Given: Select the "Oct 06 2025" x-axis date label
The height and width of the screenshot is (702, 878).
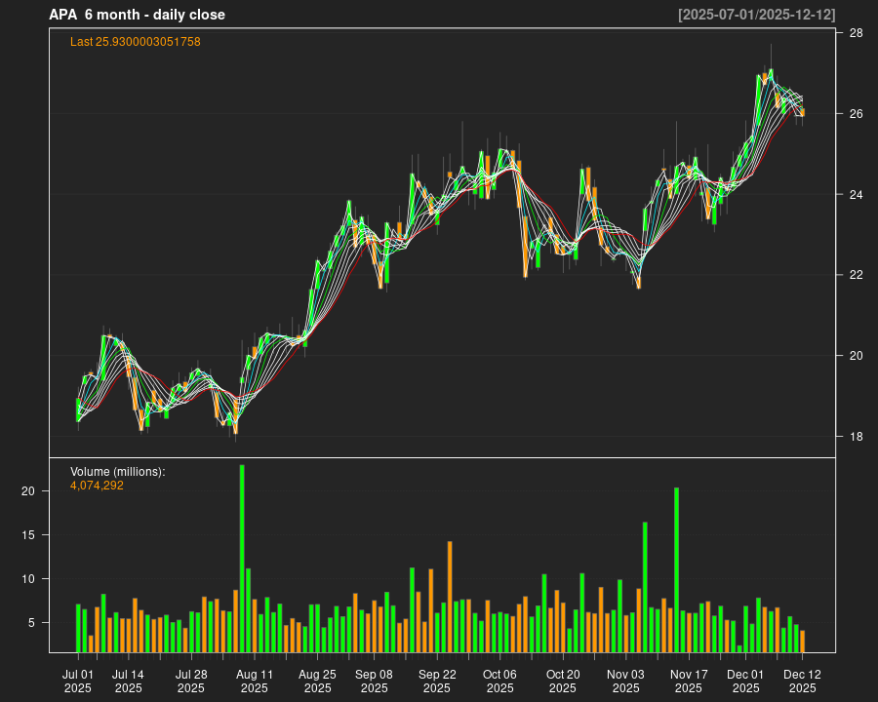Looking at the screenshot, I should click(x=499, y=681).
